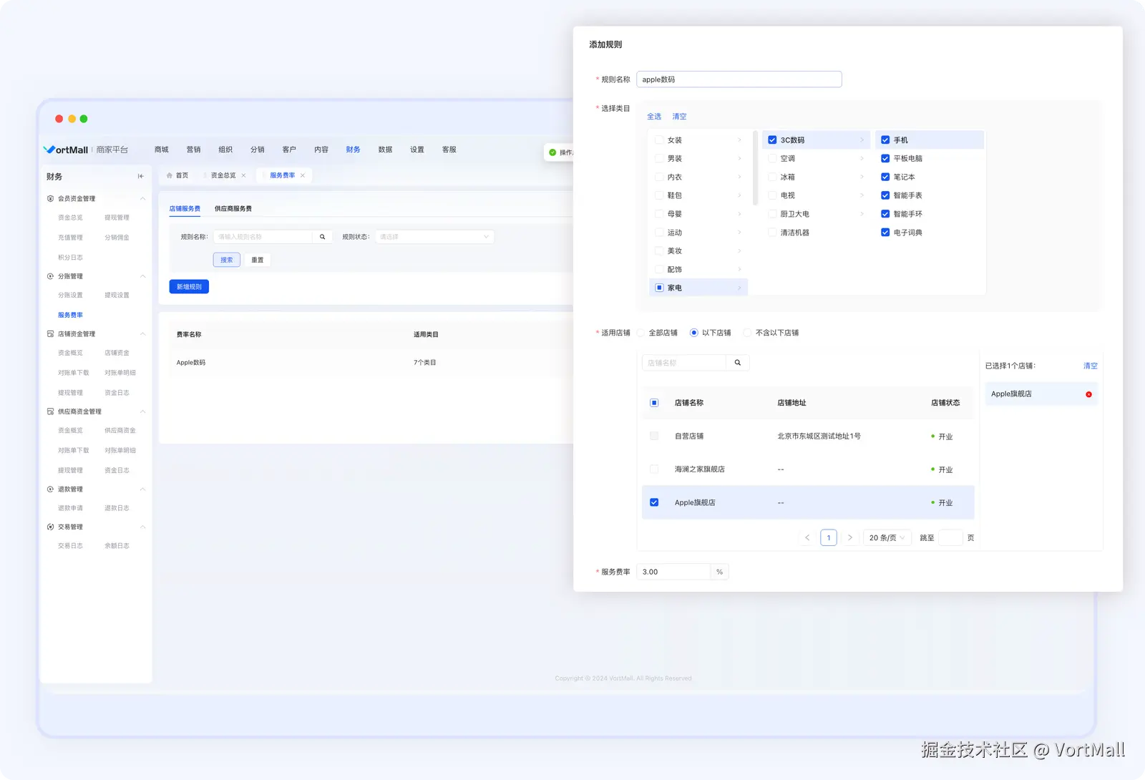Image resolution: width=1145 pixels, height=780 pixels.
Task: Open the 规则状态 dropdown
Action: pos(434,237)
